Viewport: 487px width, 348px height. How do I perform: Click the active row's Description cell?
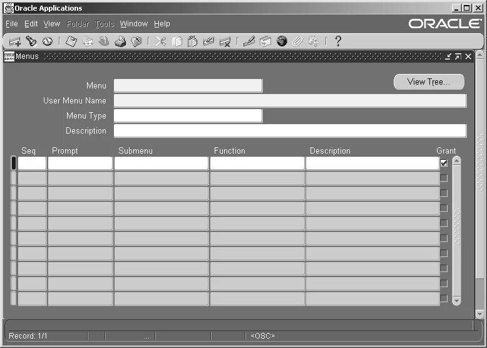(372, 163)
